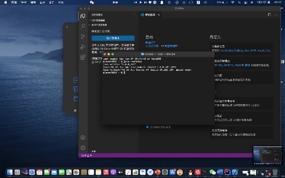Open the Extensions view

tap(83, 57)
